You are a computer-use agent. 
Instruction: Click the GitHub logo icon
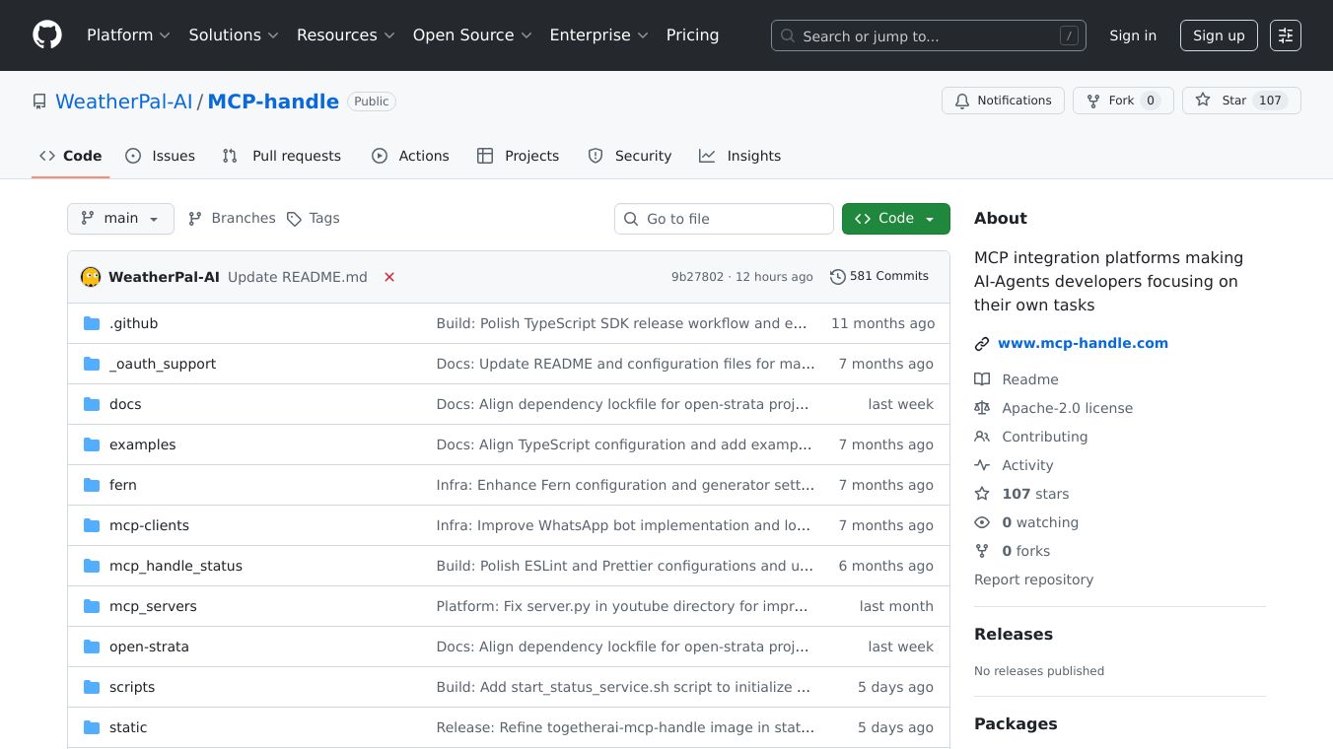(47, 35)
